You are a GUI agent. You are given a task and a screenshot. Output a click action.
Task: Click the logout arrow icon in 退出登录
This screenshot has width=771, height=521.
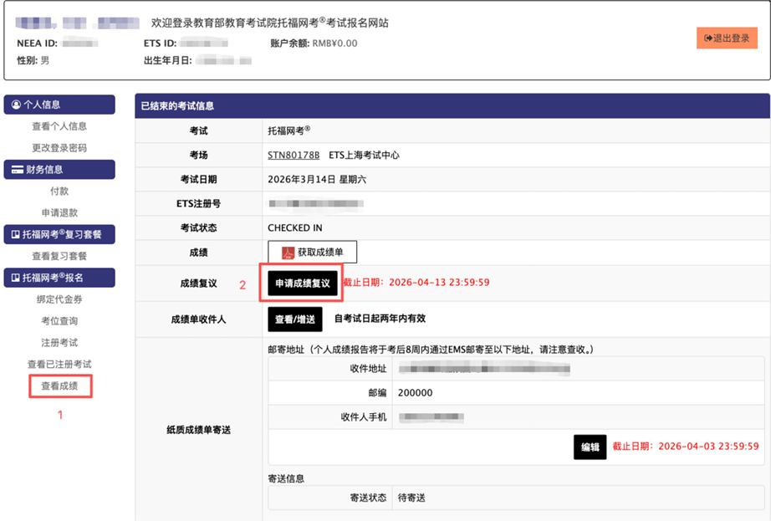pos(708,38)
